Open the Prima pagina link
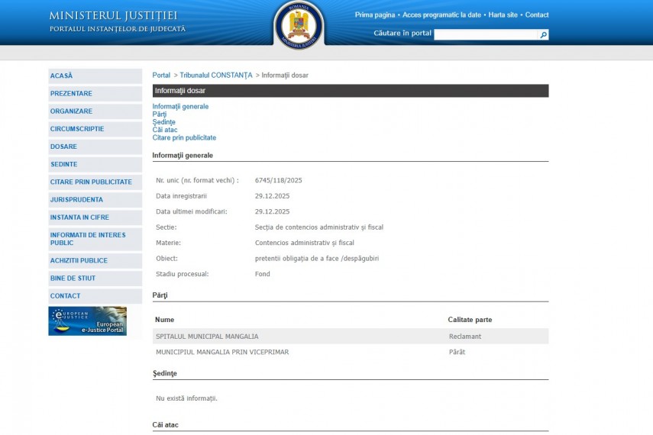Viewport: 653px width, 435px height. (x=375, y=15)
